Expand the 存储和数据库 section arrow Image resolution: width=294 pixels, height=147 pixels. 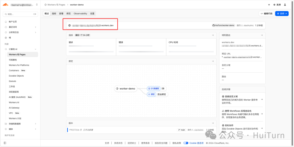tap(35, 124)
